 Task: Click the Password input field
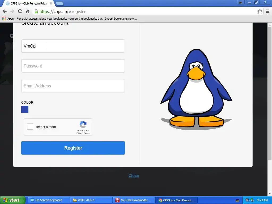tap(73, 66)
